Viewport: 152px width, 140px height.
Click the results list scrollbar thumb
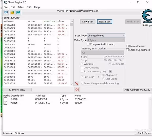(x=72, y=24)
